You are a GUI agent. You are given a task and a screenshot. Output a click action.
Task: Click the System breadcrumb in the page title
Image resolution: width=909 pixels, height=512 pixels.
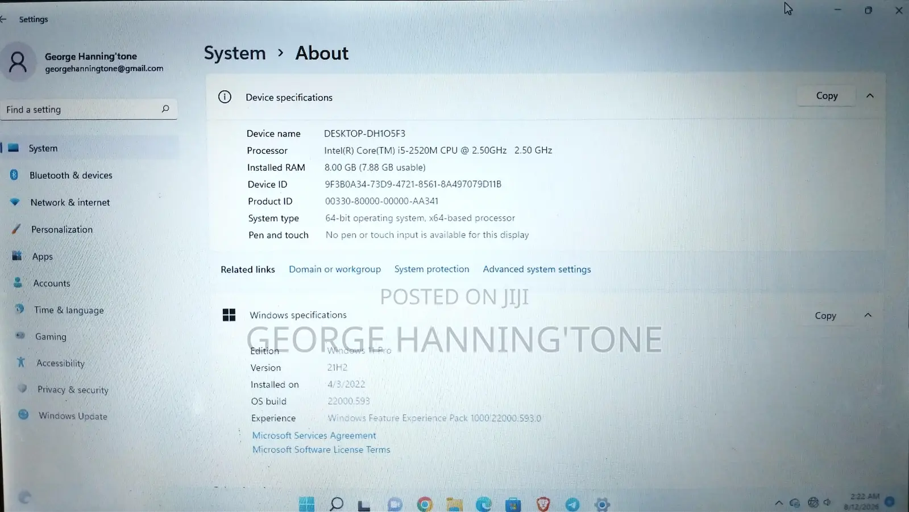pyautogui.click(x=235, y=53)
